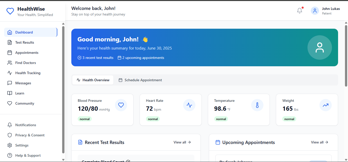Screen dimensions: 348x162
Task: Open Help & Support in the sidebar
Action: (x=31, y=155)
